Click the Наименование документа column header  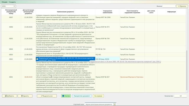pyautogui.click(x=66, y=12)
